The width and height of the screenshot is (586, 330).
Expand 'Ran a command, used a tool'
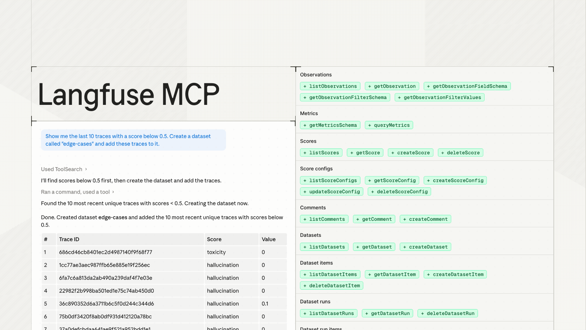click(78, 192)
